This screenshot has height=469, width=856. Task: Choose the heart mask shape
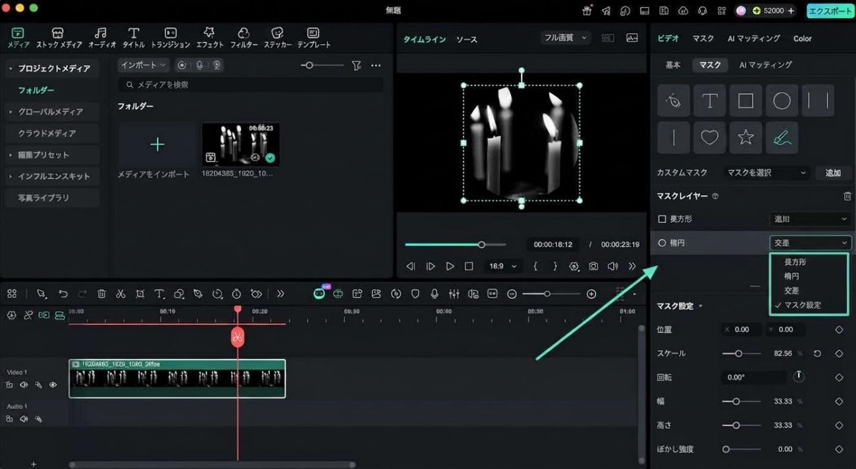coord(710,137)
